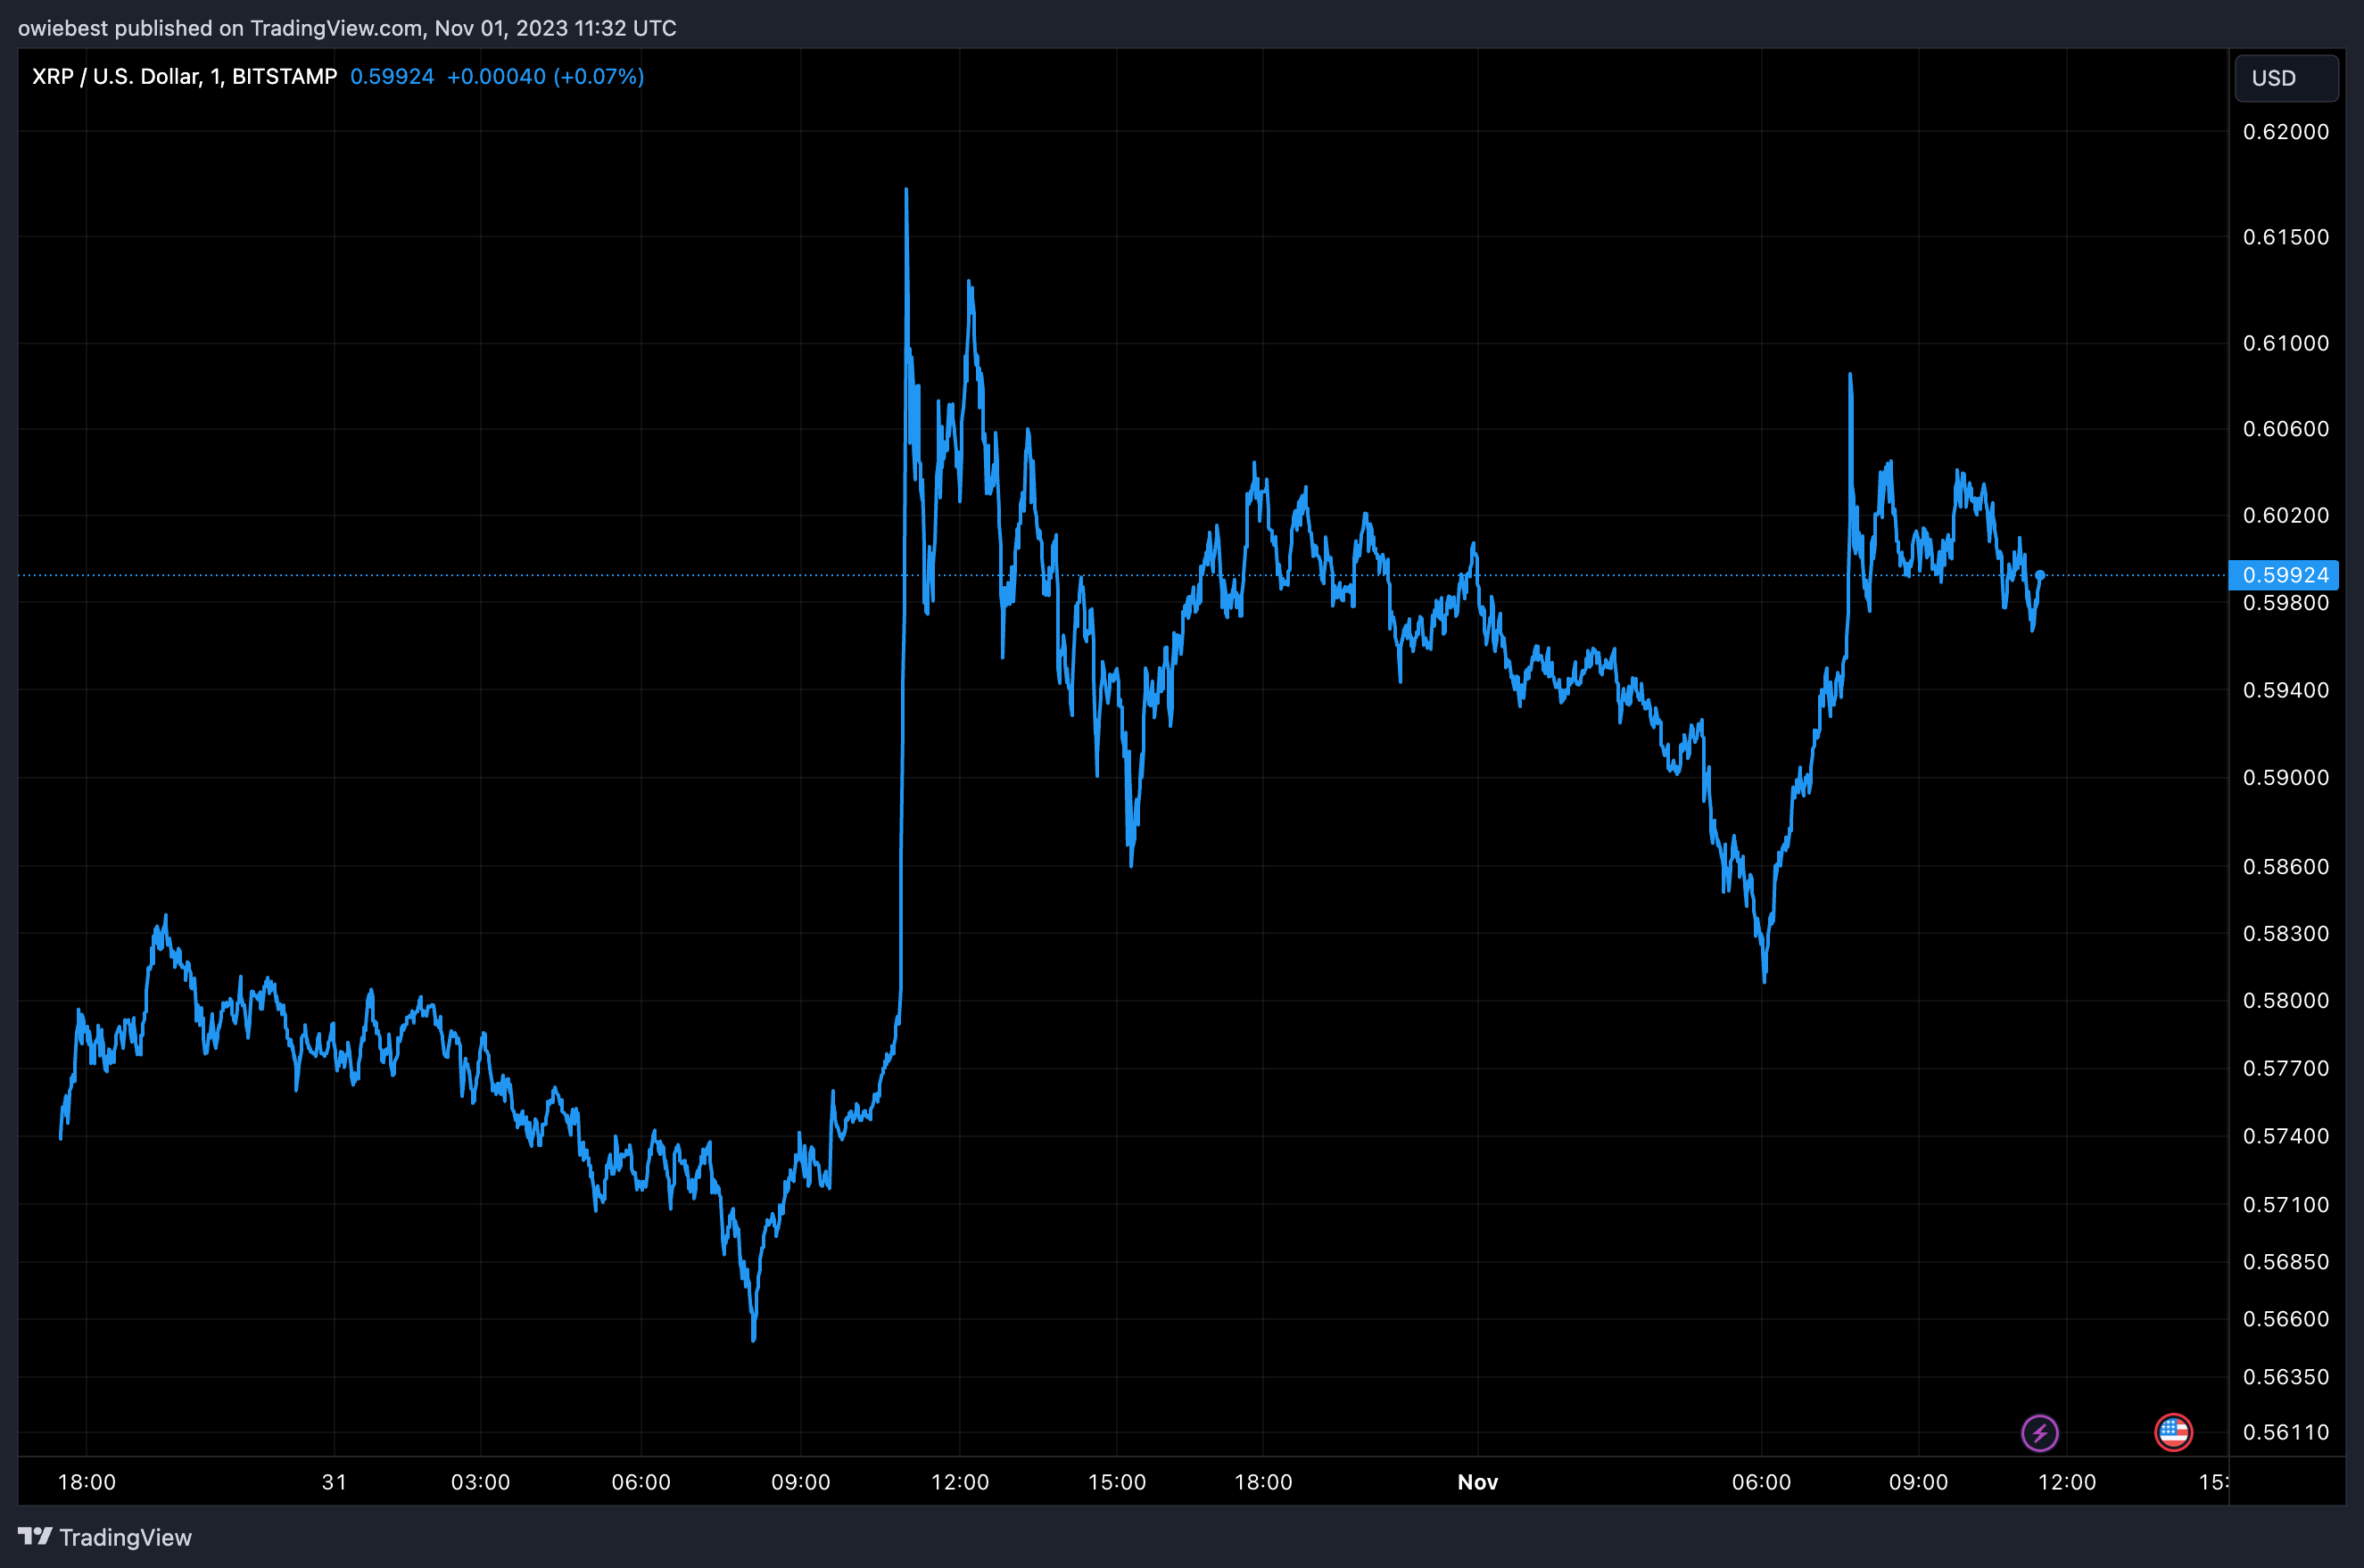Click the 31 date label on time axis

(x=334, y=1482)
